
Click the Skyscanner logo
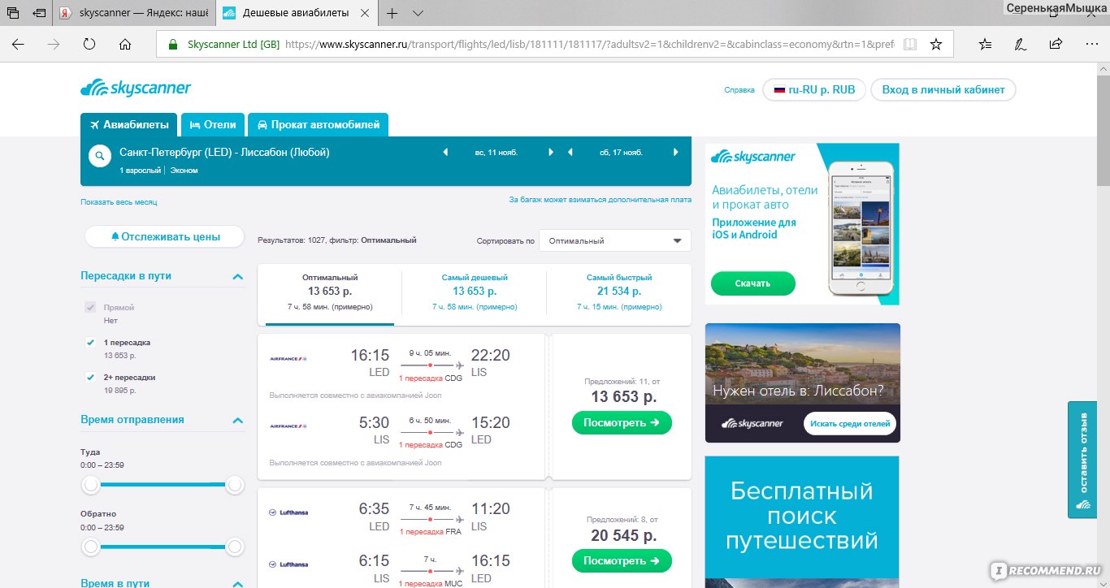pyautogui.click(x=136, y=89)
